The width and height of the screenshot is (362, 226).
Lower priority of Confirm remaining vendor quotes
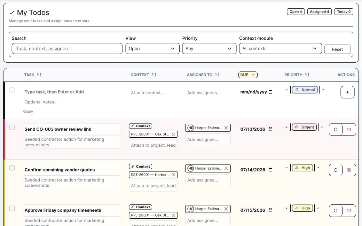(286, 168)
